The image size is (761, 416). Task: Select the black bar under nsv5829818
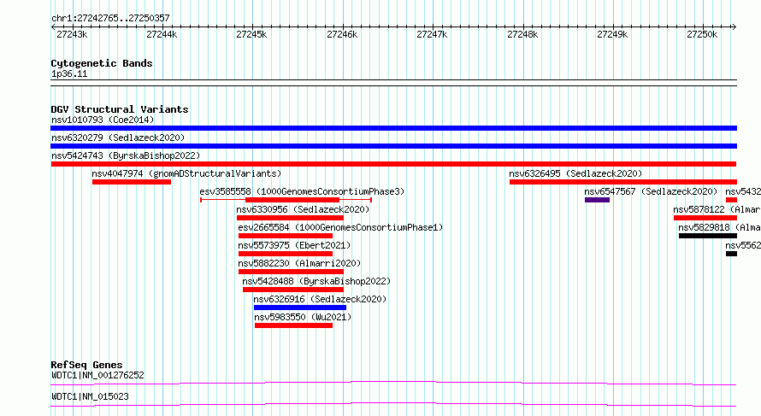pos(708,236)
